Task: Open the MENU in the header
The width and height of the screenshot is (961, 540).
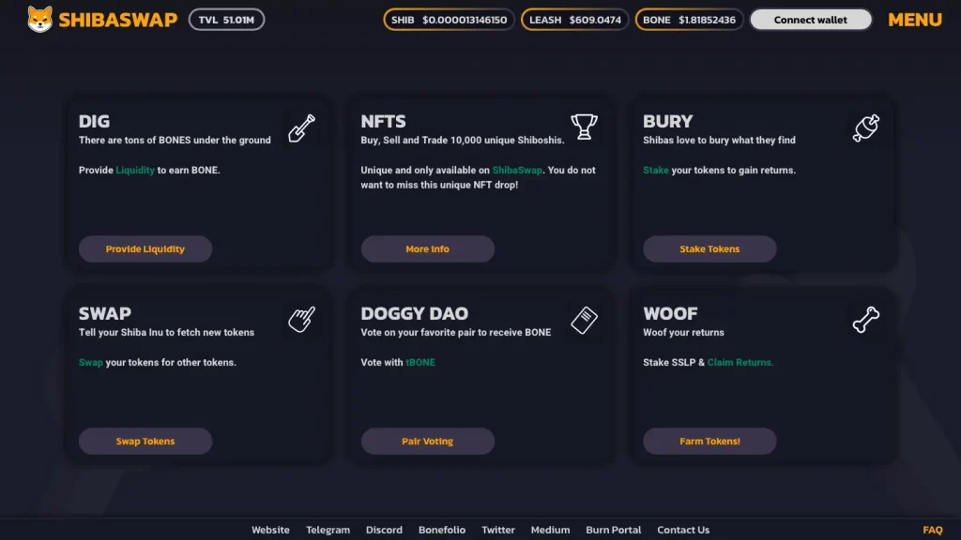Action: tap(914, 20)
